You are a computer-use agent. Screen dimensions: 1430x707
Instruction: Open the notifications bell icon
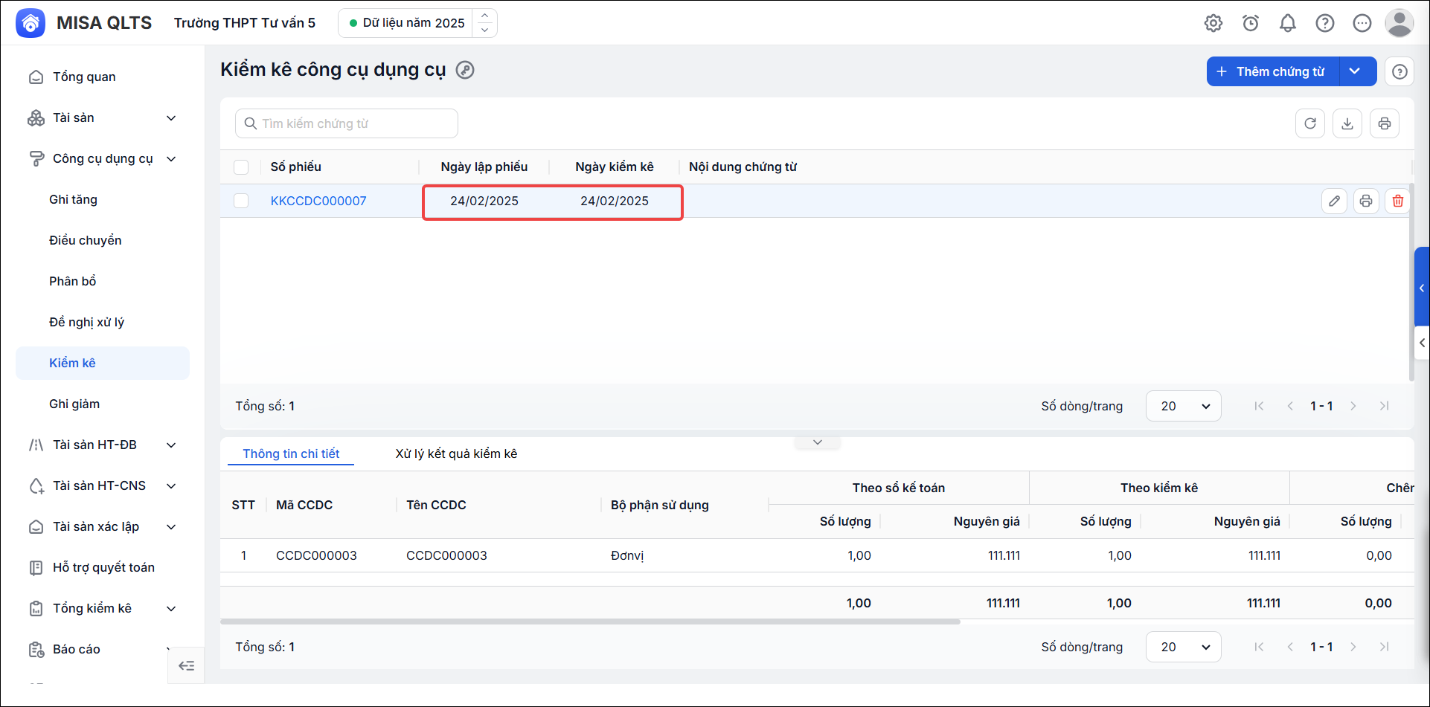(x=1288, y=23)
